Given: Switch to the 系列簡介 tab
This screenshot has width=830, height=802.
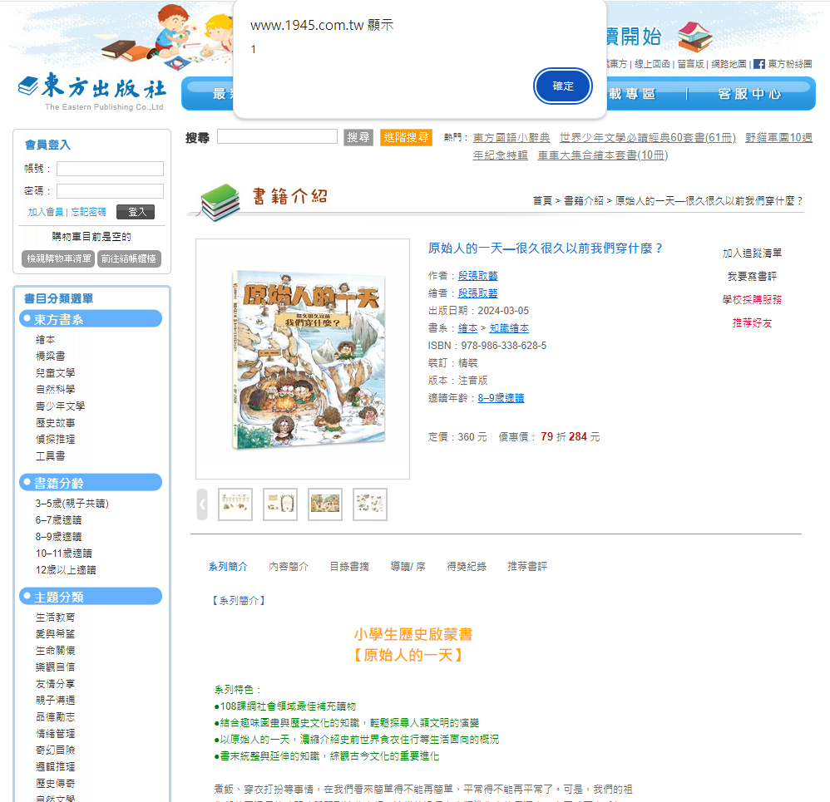Looking at the screenshot, I should click(228, 567).
